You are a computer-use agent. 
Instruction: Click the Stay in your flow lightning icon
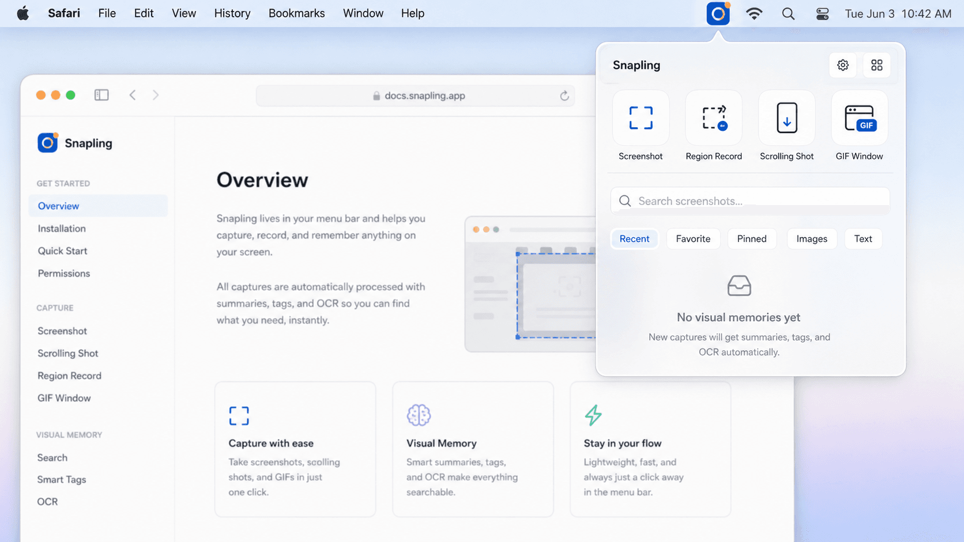click(593, 415)
